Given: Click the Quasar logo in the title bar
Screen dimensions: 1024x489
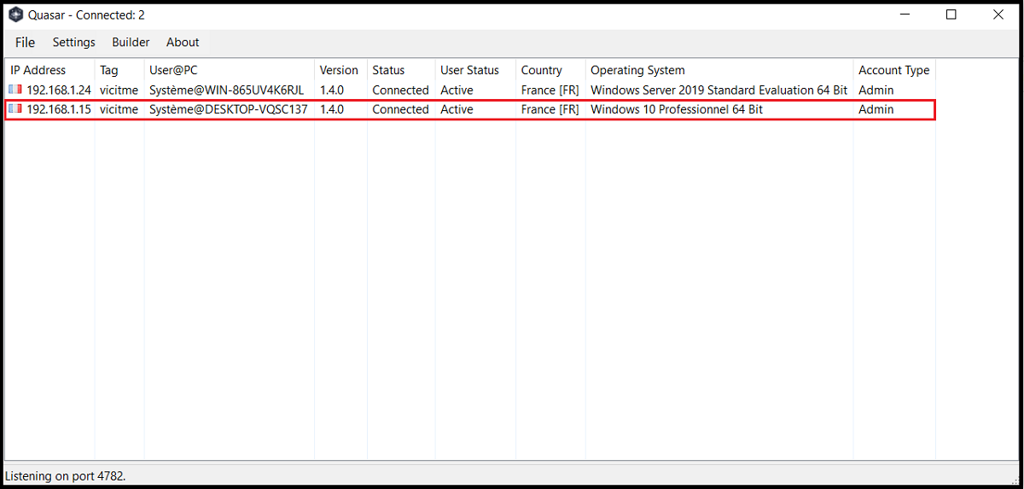Looking at the screenshot, I should click(15, 15).
